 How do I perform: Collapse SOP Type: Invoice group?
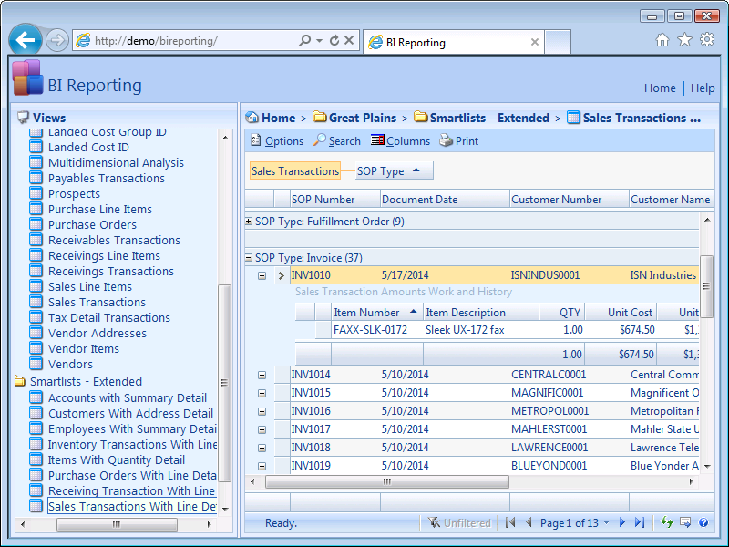click(250, 258)
